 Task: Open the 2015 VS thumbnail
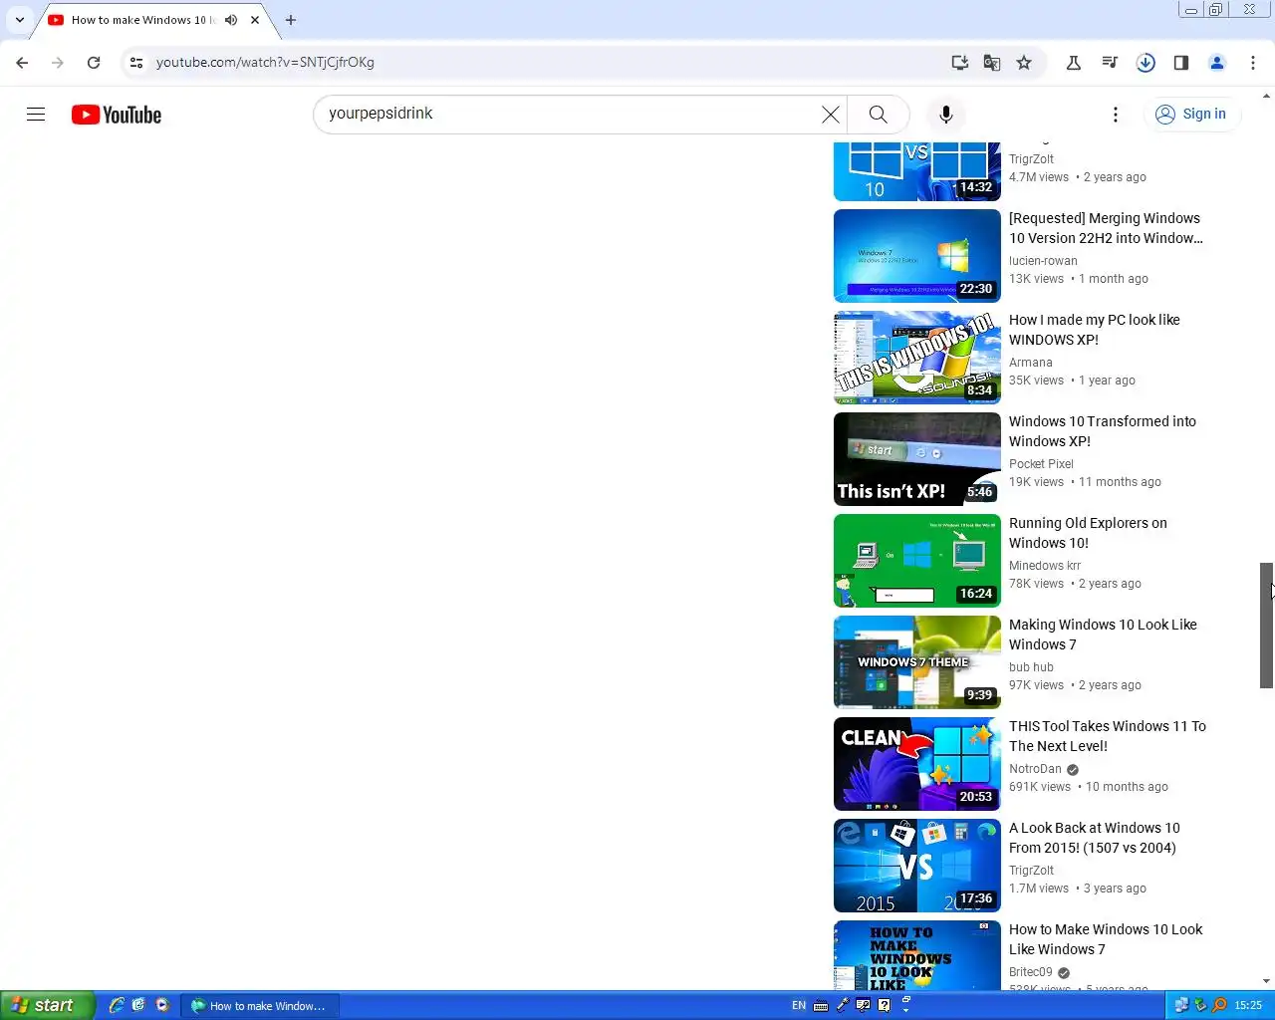[x=916, y=866]
